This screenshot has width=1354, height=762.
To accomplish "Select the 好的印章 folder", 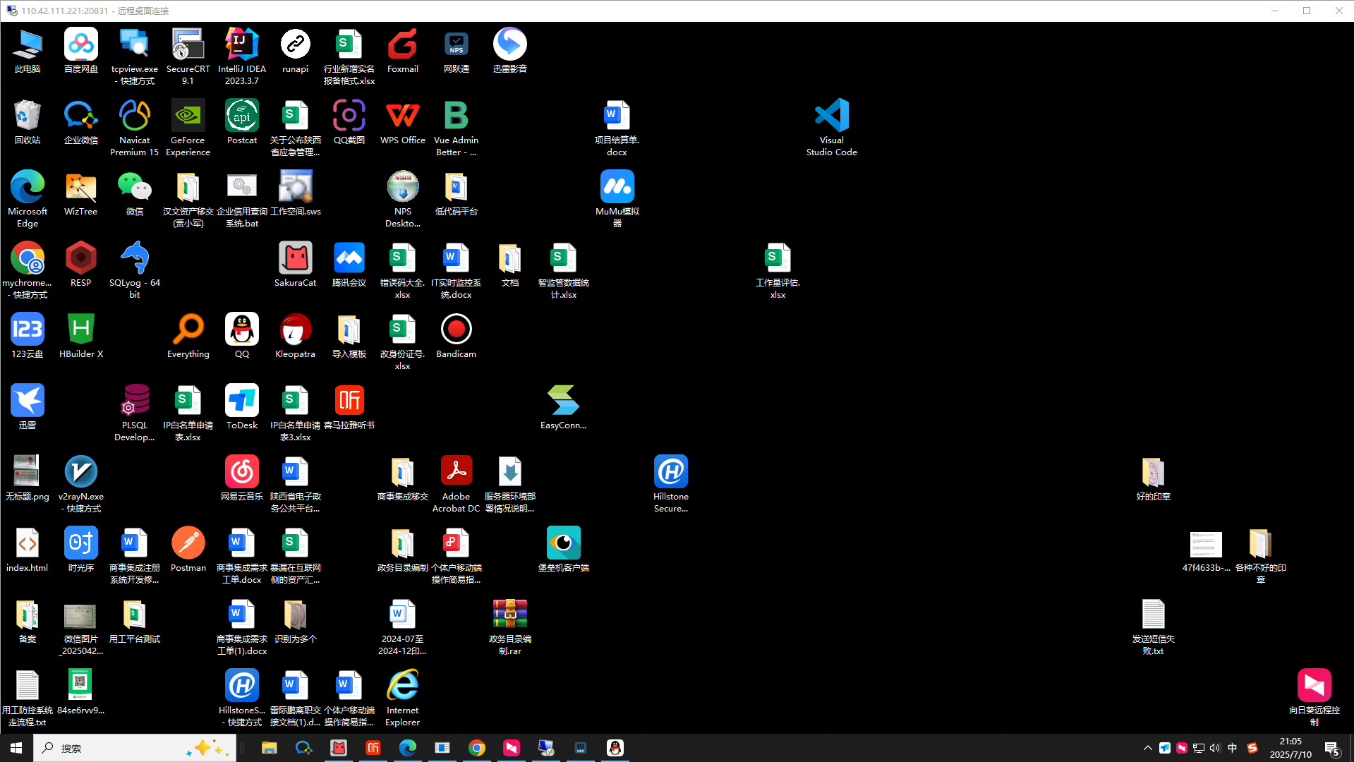I will pos(1154,478).
